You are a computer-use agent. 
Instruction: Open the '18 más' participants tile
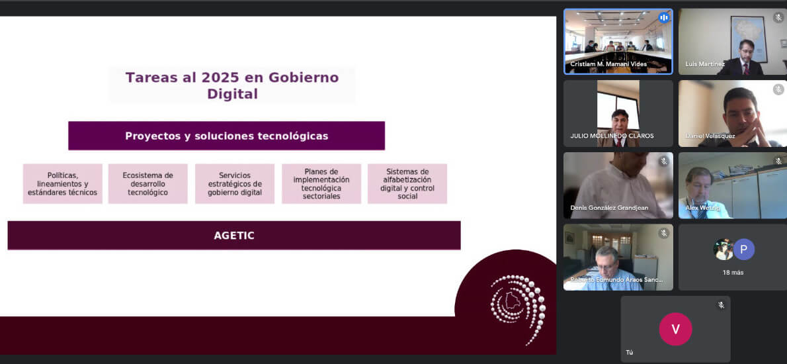pos(733,257)
